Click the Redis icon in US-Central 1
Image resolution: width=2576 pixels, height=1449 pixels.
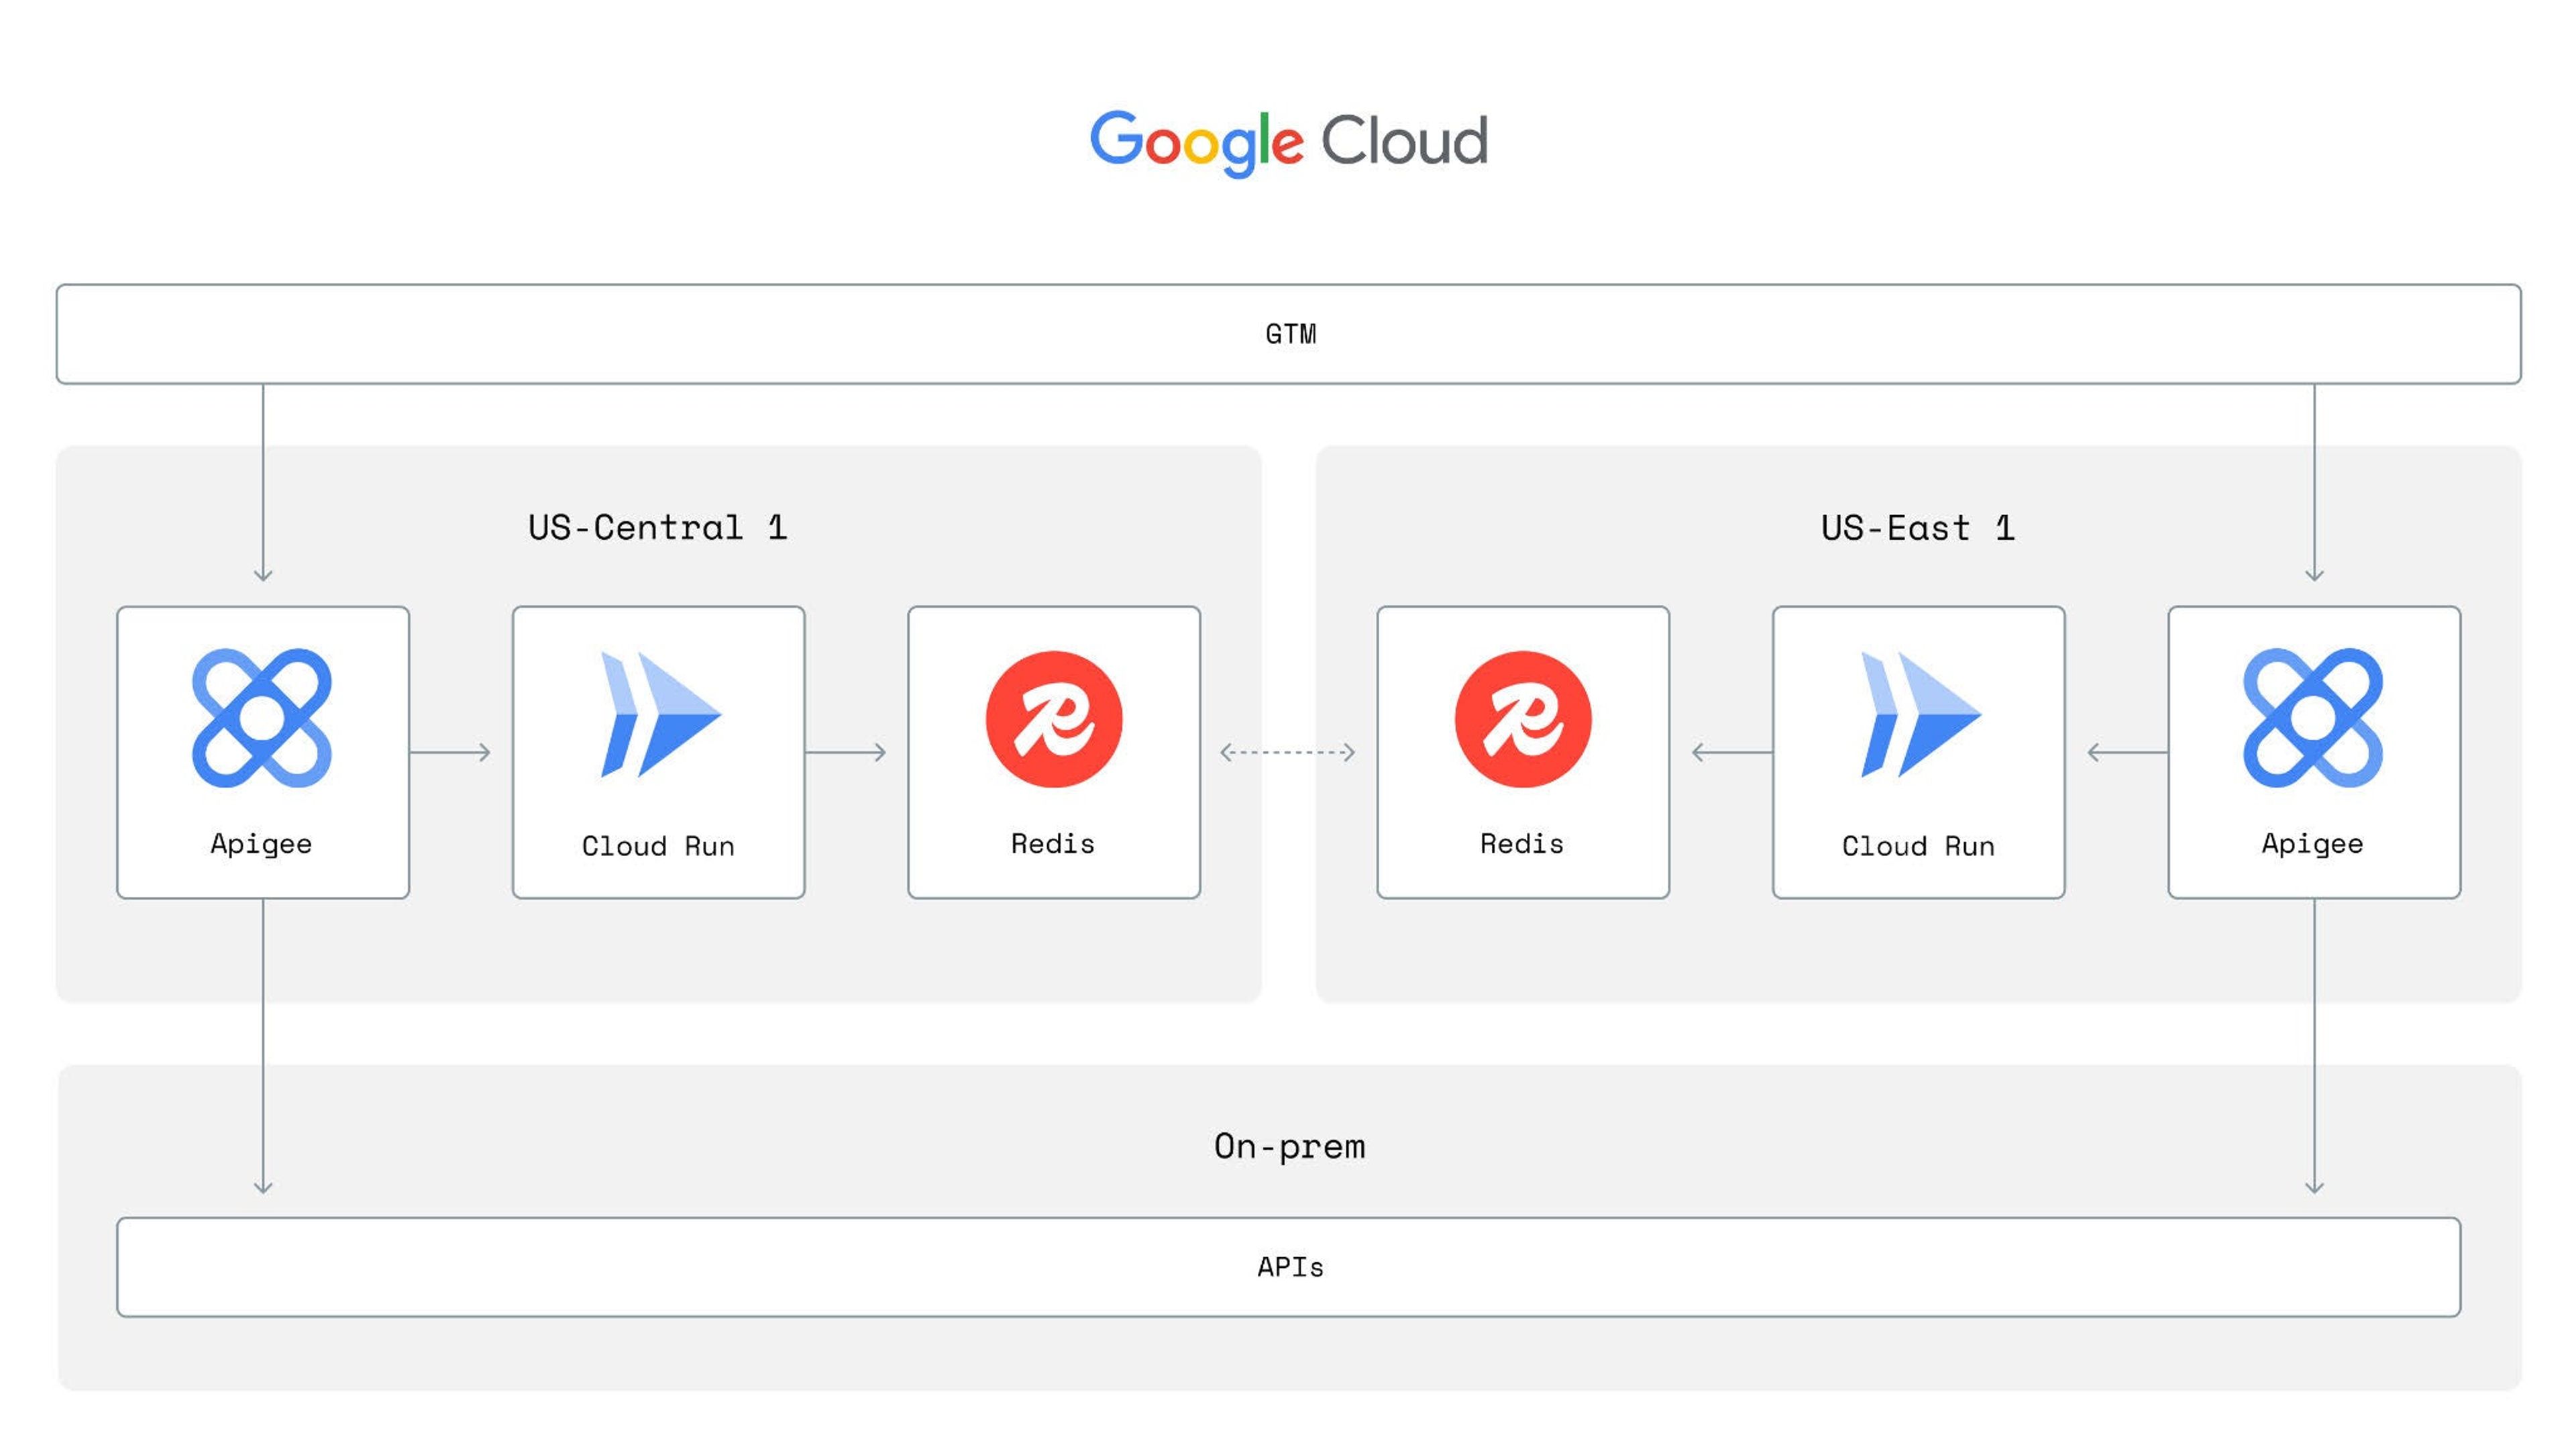(1053, 718)
